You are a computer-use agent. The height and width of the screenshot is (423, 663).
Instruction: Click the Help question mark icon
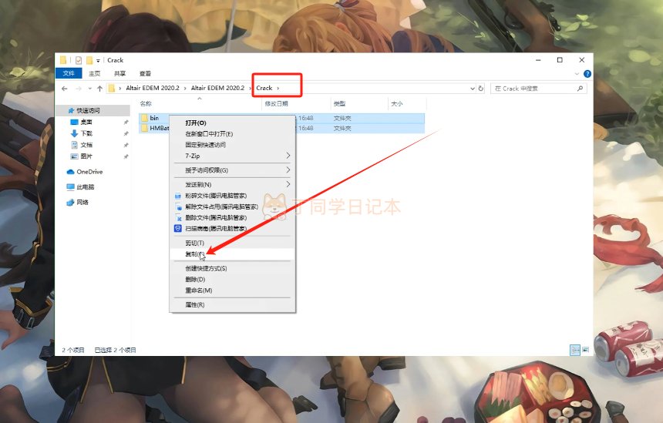587,73
